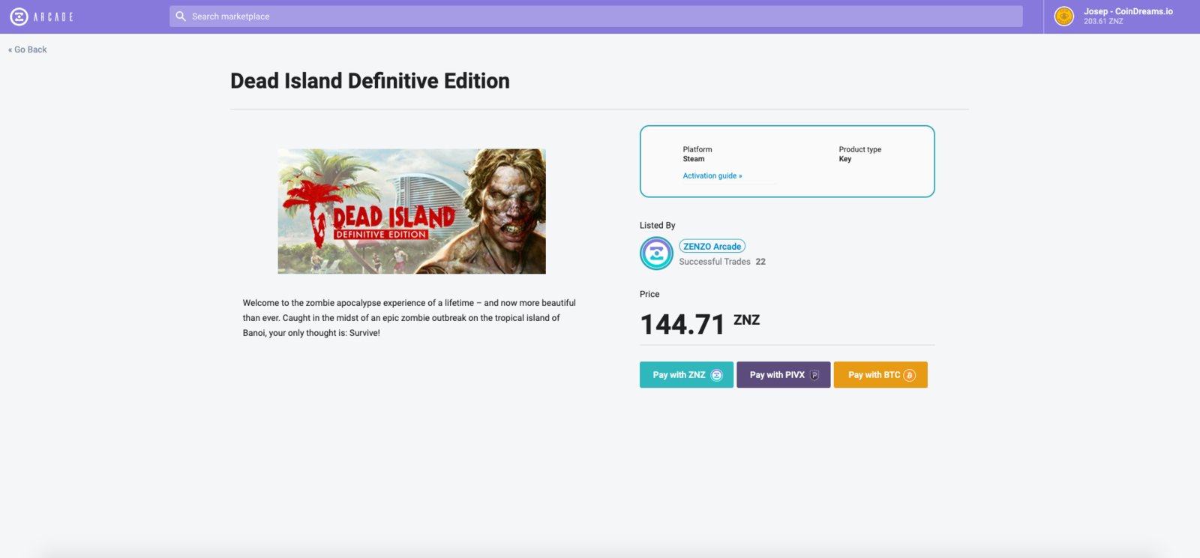The image size is (1200, 558).
Task: Go back to previous page
Action: (28, 49)
